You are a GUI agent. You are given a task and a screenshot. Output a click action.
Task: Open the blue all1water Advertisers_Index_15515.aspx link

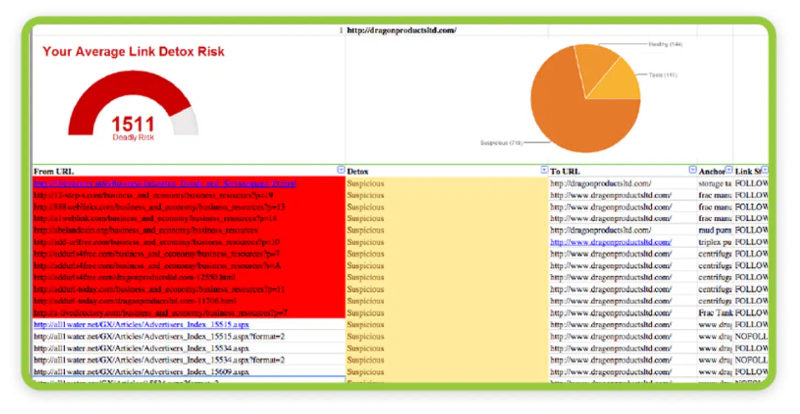141,325
